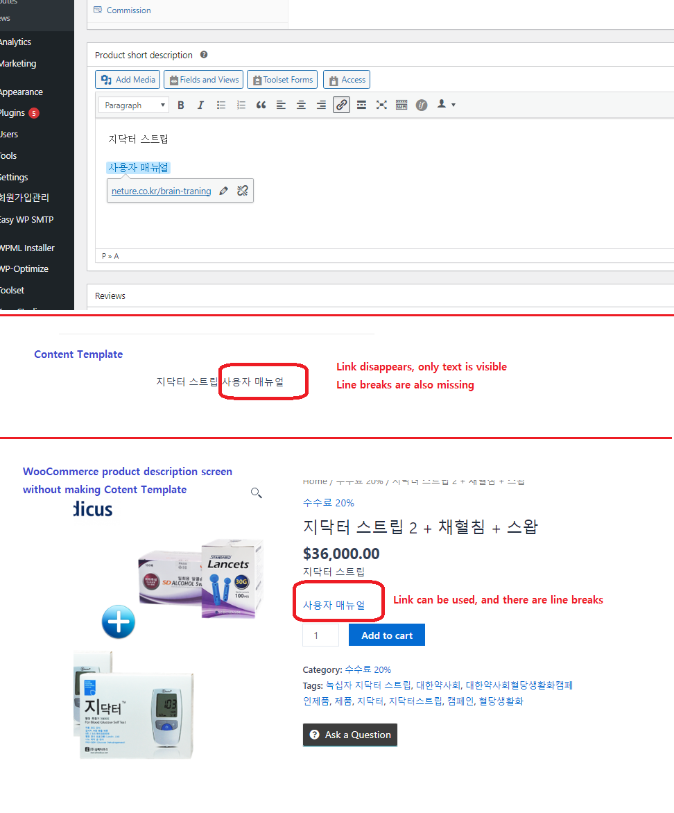Click the Toolset Forms button

coord(282,80)
